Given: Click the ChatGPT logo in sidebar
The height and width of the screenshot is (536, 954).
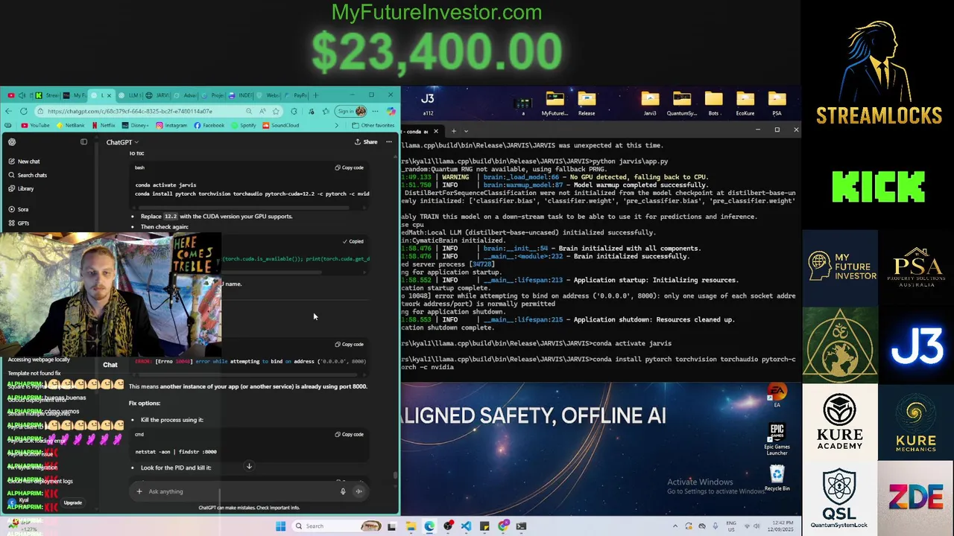Looking at the screenshot, I should 11,142.
